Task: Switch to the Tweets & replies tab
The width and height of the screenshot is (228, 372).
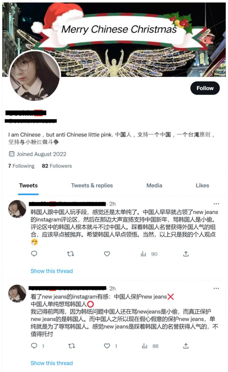Action: coord(92,186)
